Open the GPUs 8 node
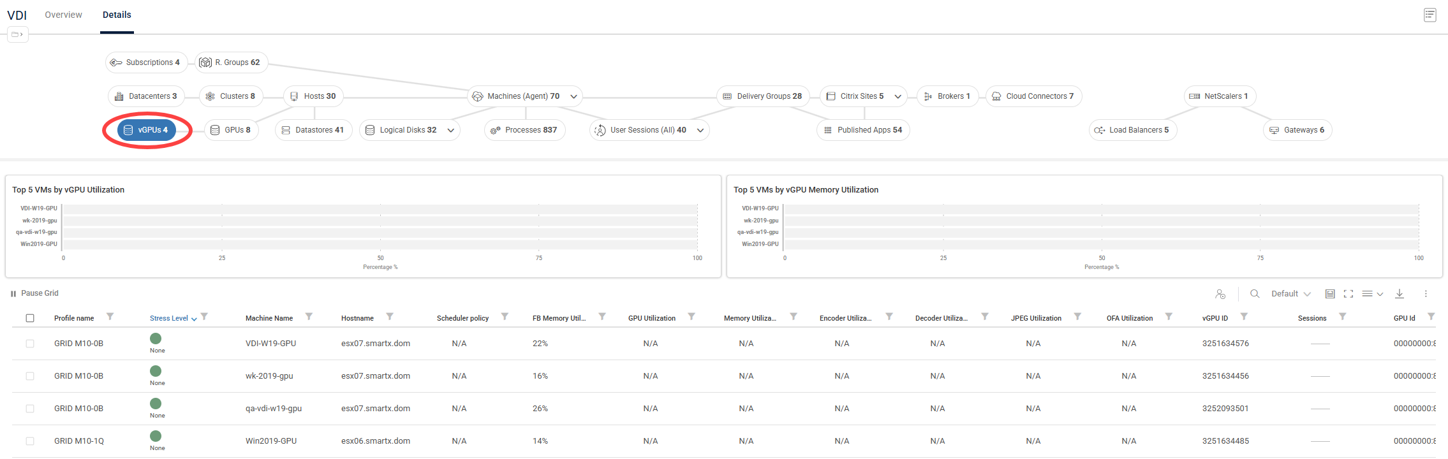1448x459 pixels. pos(231,130)
